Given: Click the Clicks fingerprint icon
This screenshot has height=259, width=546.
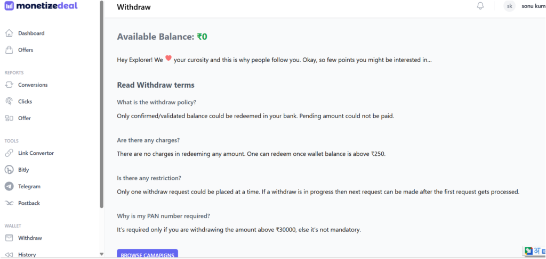Looking at the screenshot, I should [x=9, y=102].
